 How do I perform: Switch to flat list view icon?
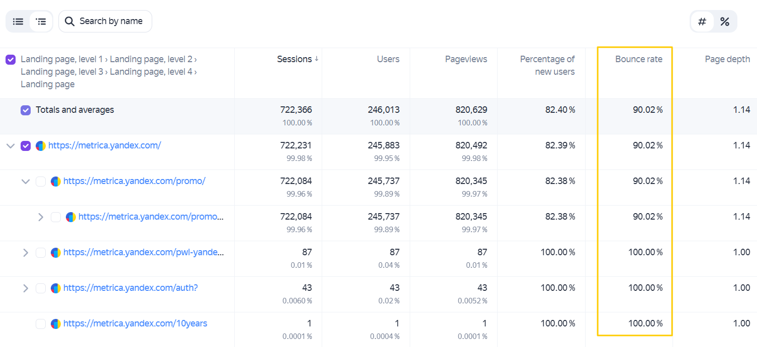click(x=18, y=22)
